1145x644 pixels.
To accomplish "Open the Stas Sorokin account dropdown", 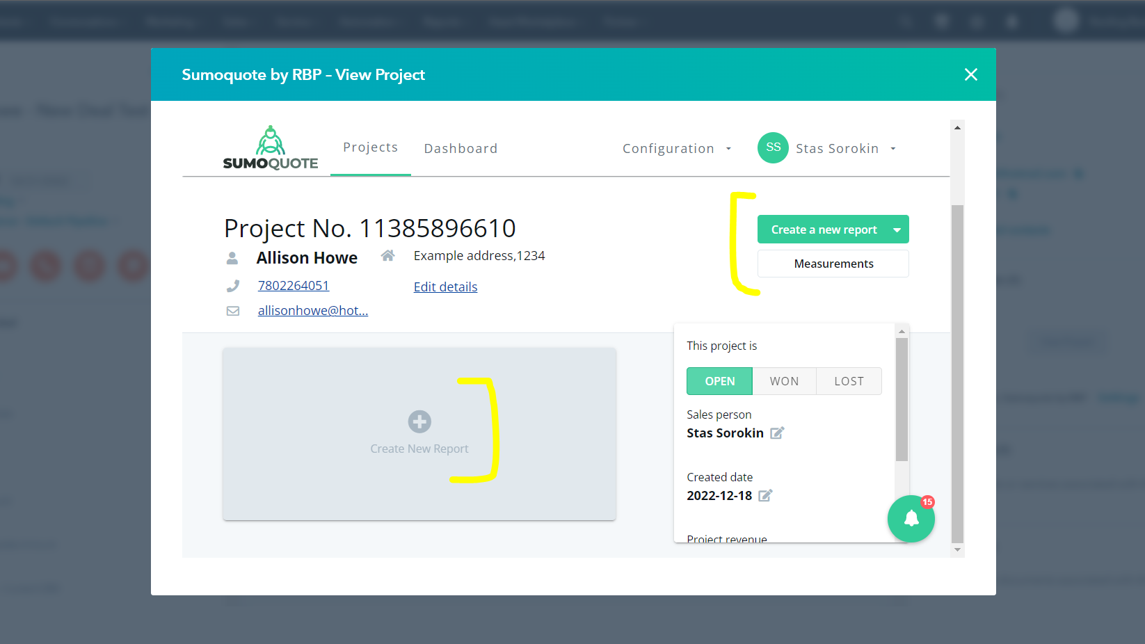I will [844, 149].
